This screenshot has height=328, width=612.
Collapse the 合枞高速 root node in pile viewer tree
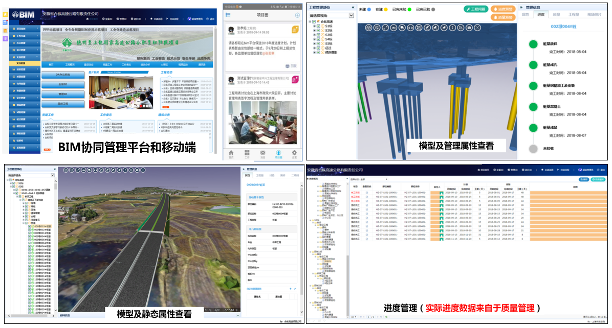coord(310,22)
